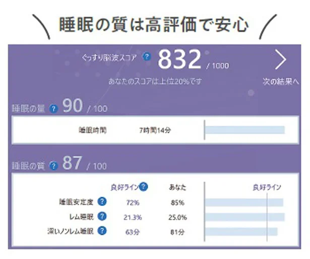
Task: Click the 深いノンレム睡眠 bar graph
Action: pos(241,232)
